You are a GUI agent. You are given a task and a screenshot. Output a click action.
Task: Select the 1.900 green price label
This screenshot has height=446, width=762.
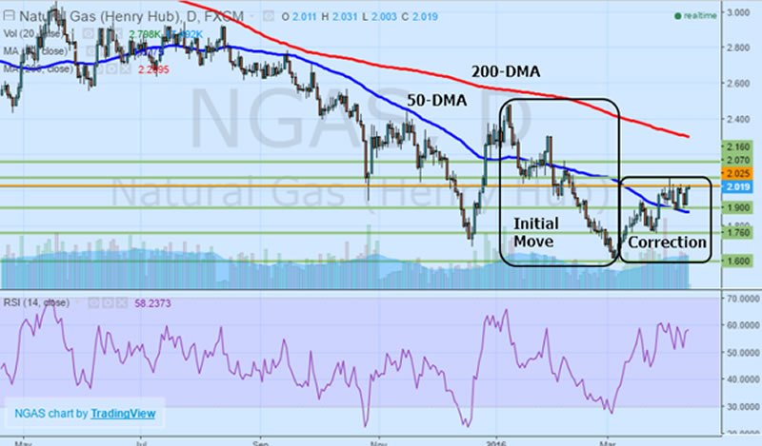737,207
